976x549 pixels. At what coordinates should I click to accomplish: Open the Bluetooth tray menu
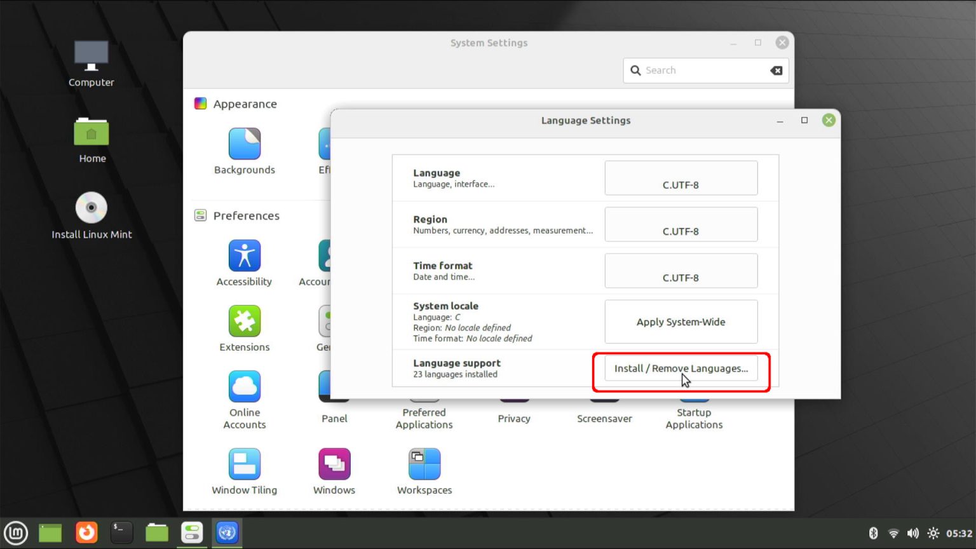[x=874, y=533]
